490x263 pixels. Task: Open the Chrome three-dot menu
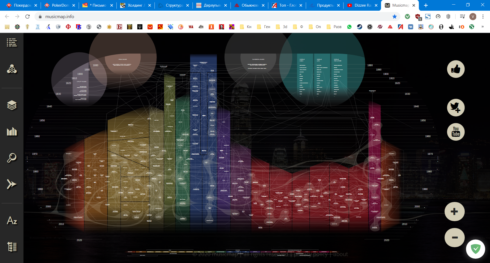tap(483, 17)
